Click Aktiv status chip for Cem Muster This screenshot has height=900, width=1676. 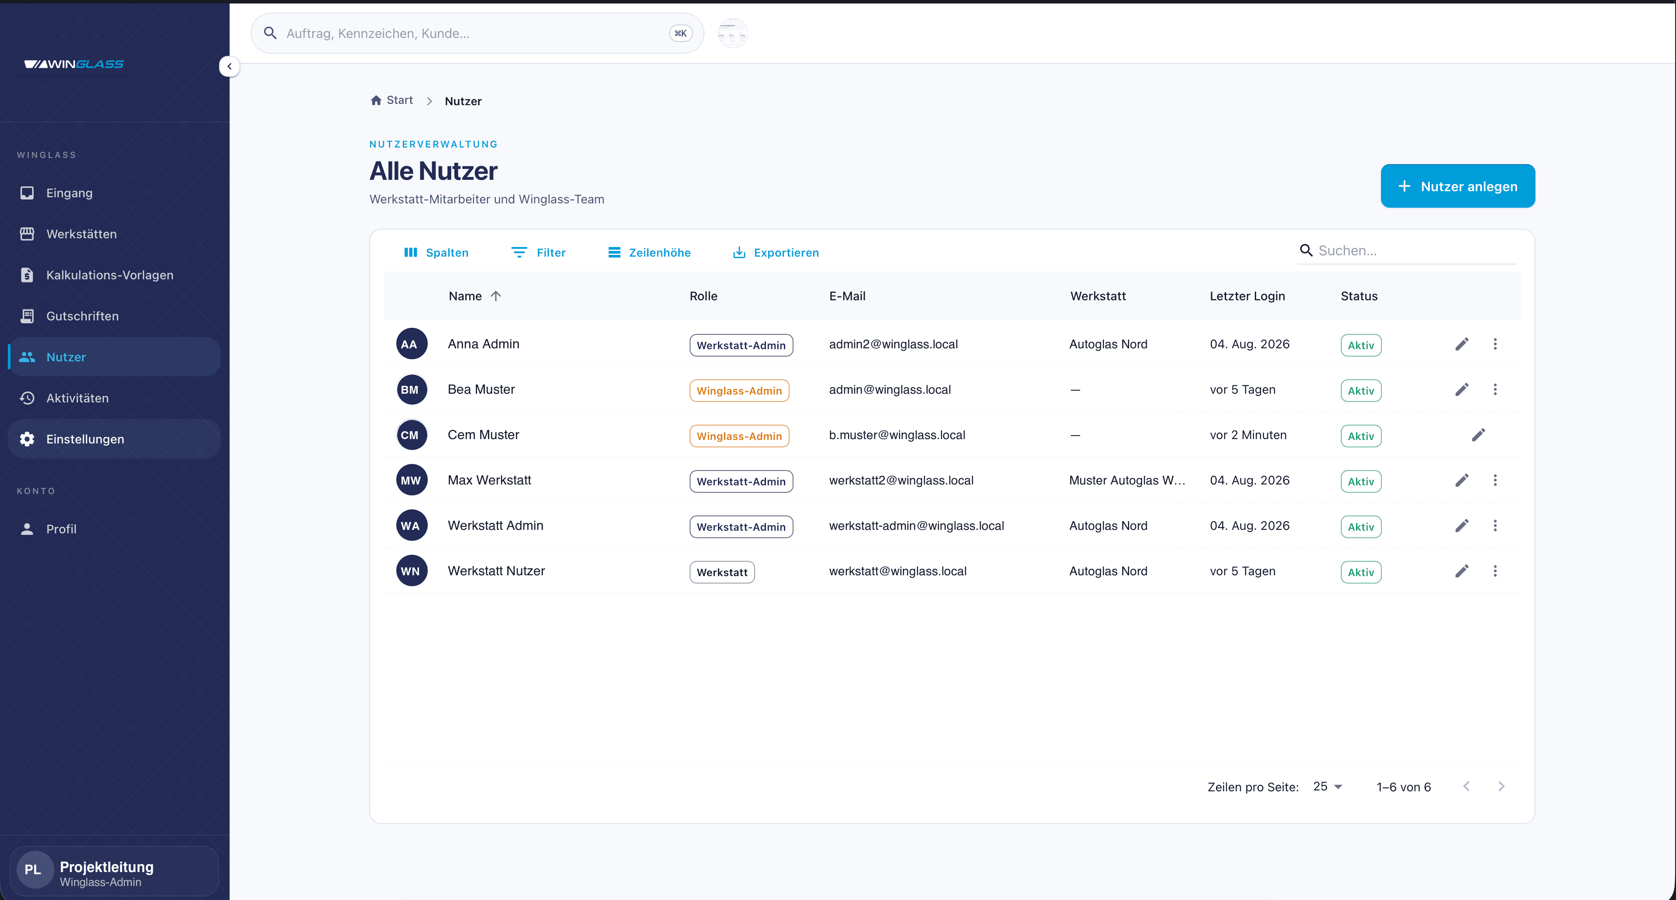(x=1360, y=436)
